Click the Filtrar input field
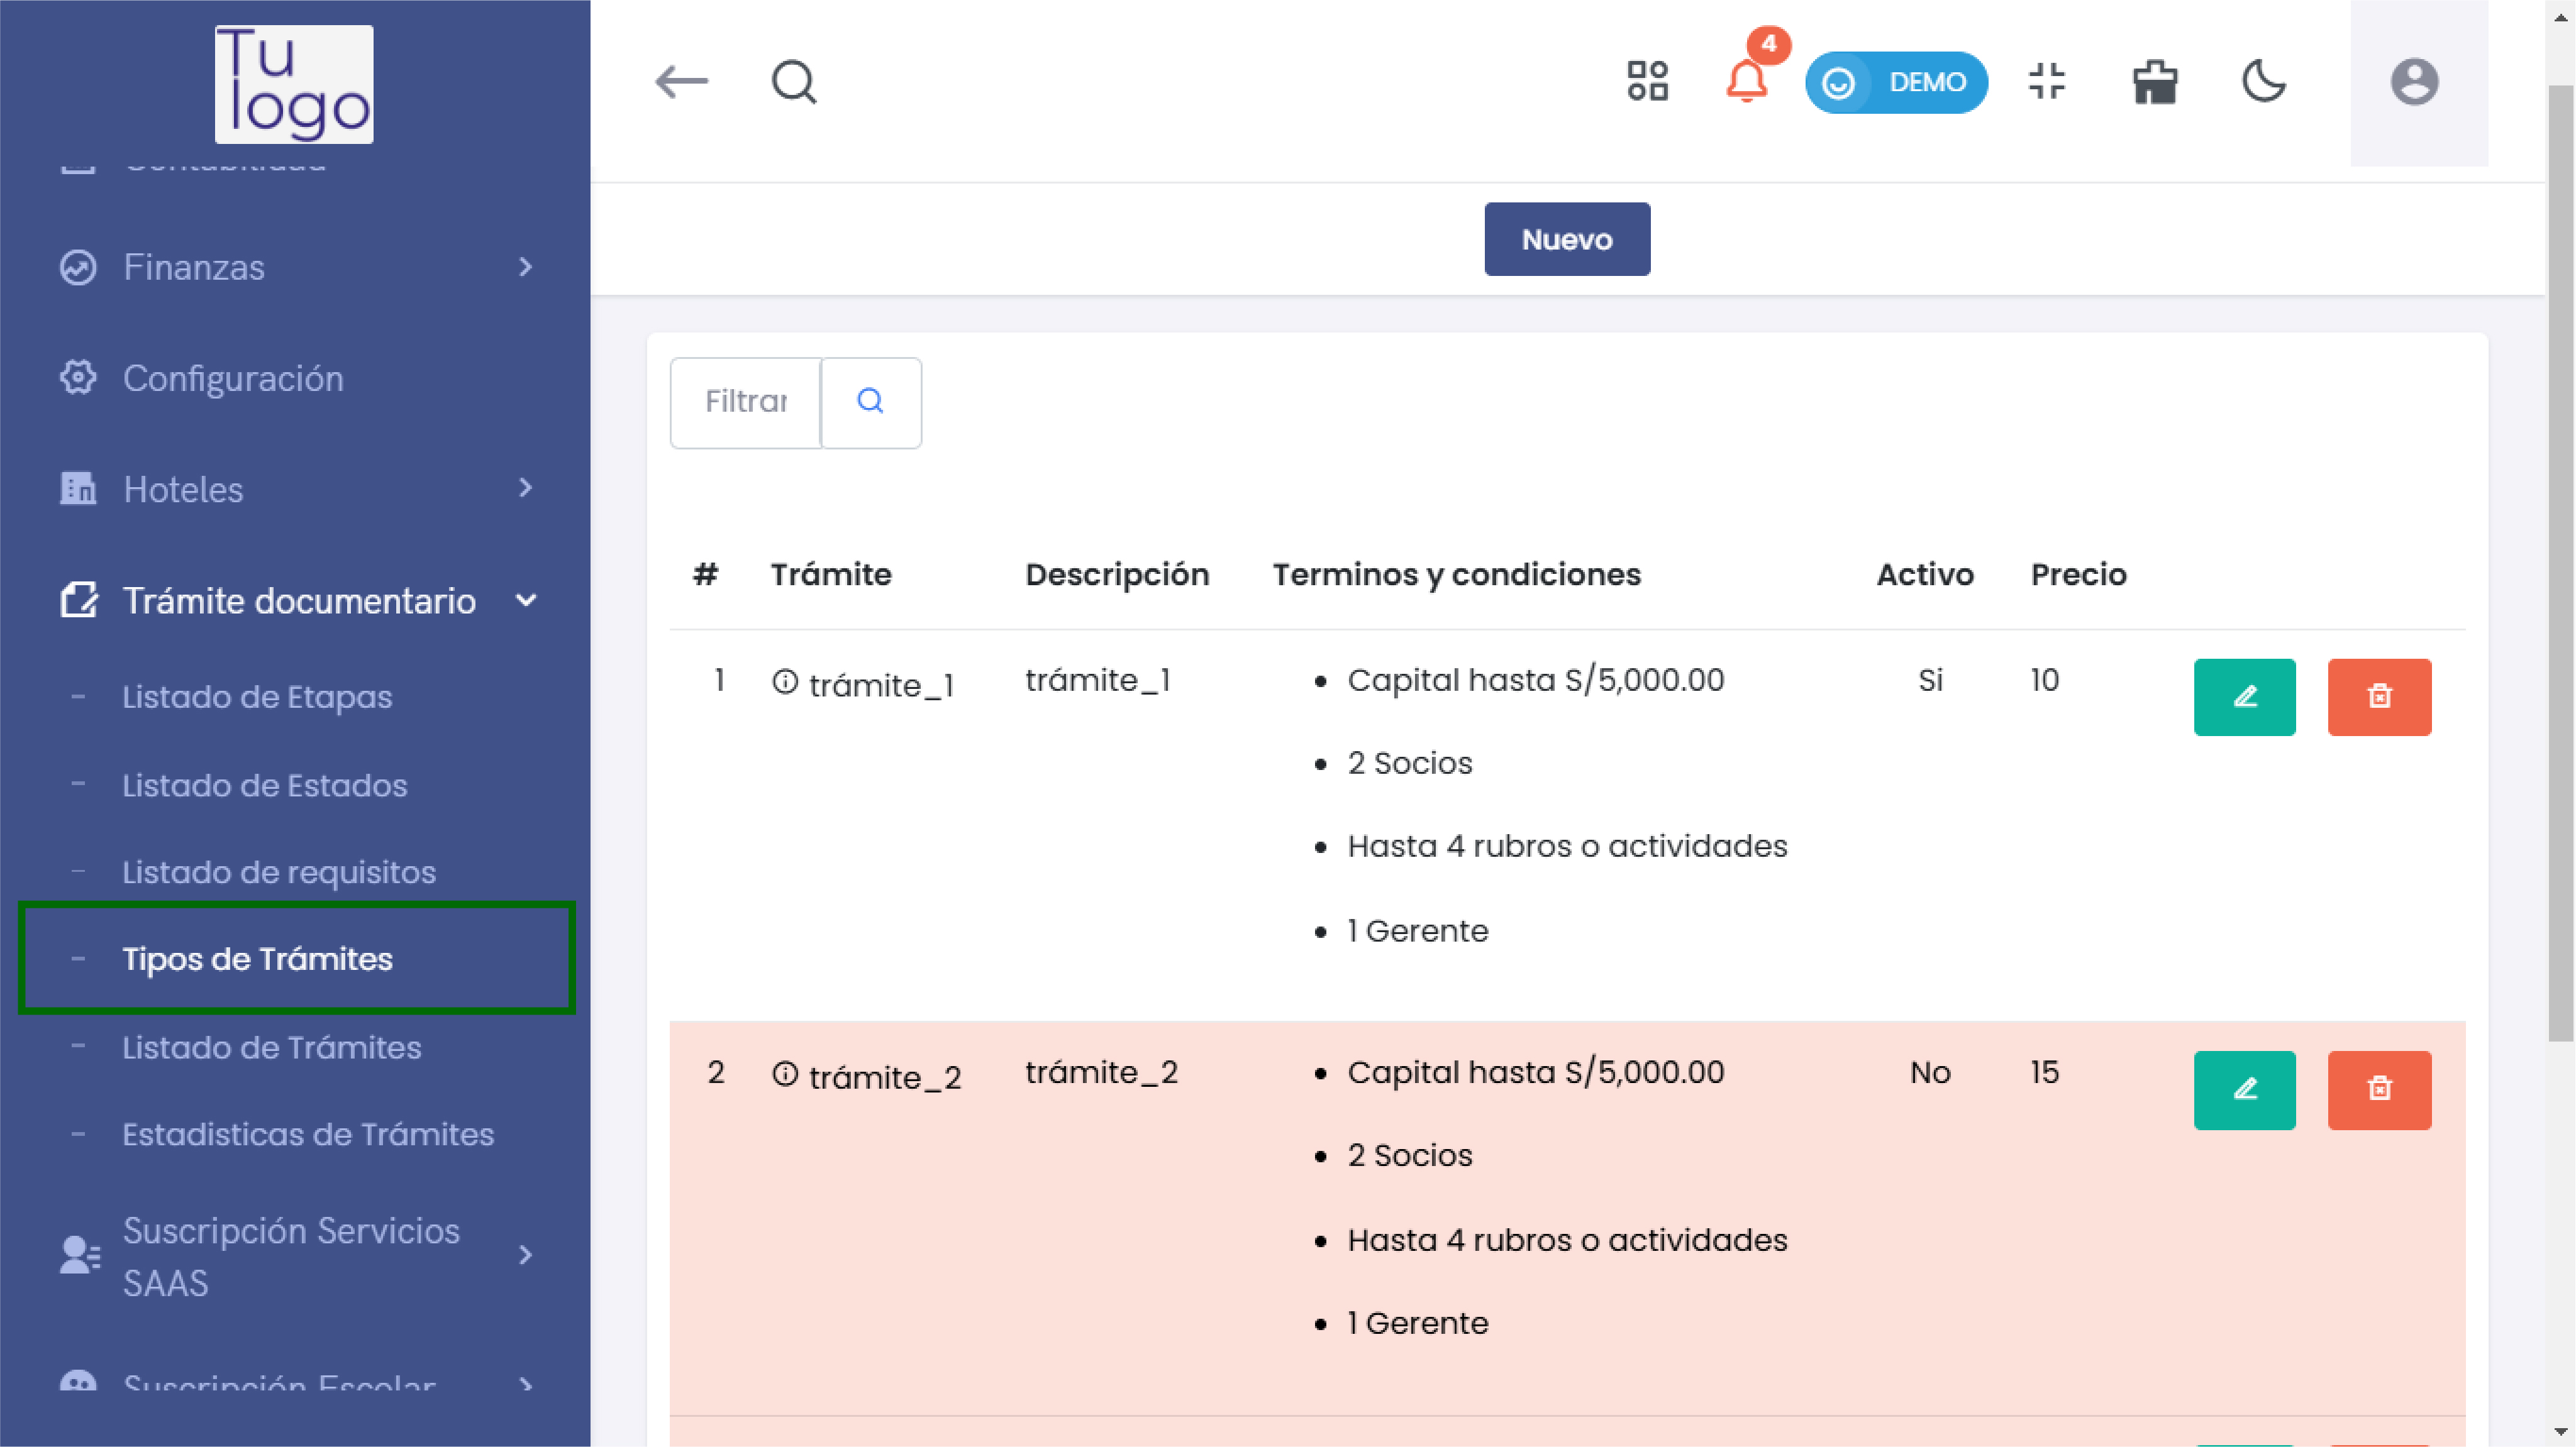The width and height of the screenshot is (2576, 1447). click(744, 401)
